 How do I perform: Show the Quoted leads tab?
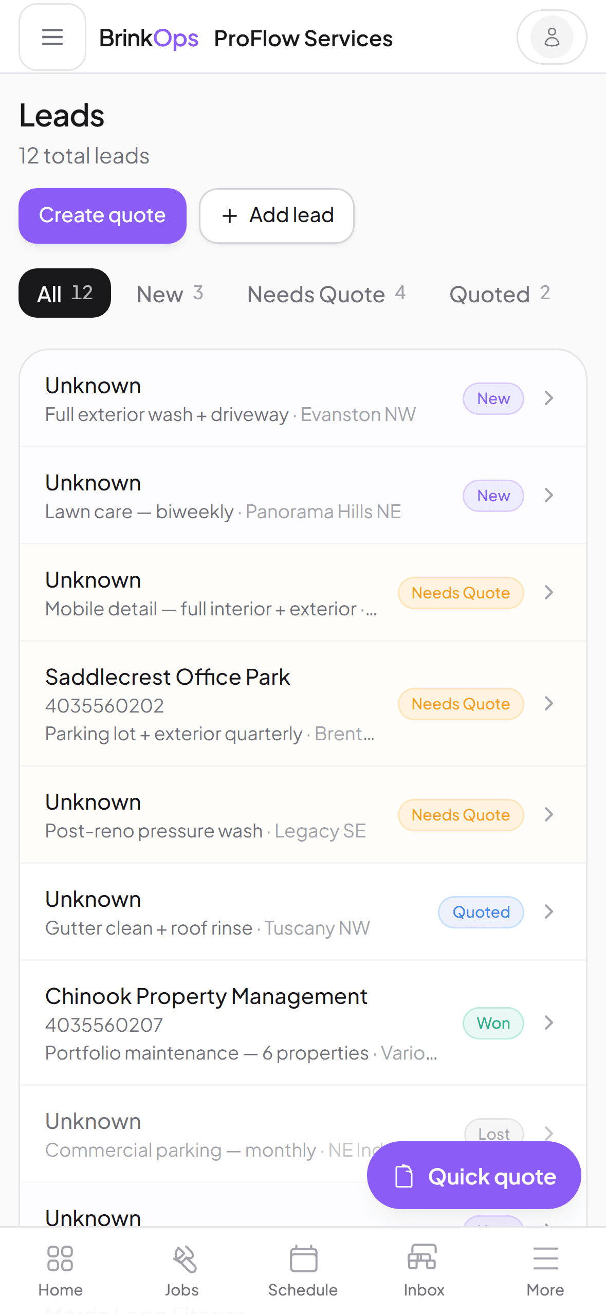click(500, 294)
